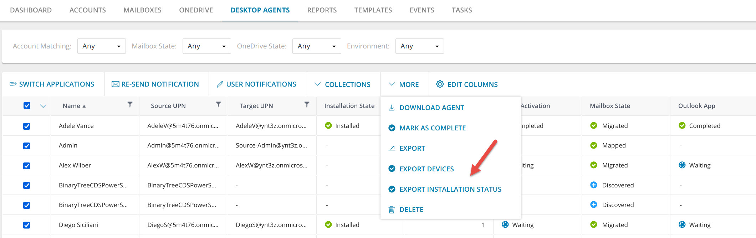Click the Export arrow icon in More menu
The image size is (756, 238).
click(x=392, y=148)
